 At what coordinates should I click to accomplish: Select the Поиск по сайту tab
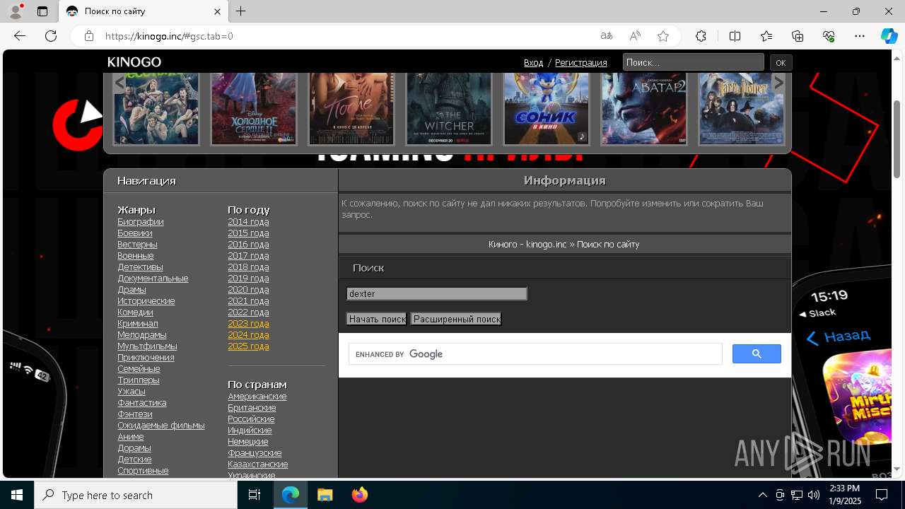click(144, 11)
